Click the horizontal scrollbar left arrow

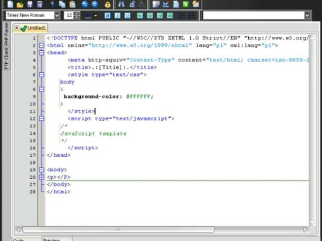(18, 229)
